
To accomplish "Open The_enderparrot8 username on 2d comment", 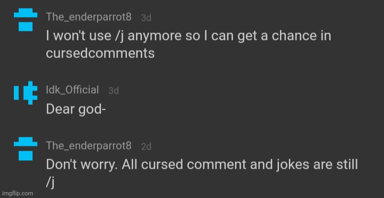I will coord(89,146).
